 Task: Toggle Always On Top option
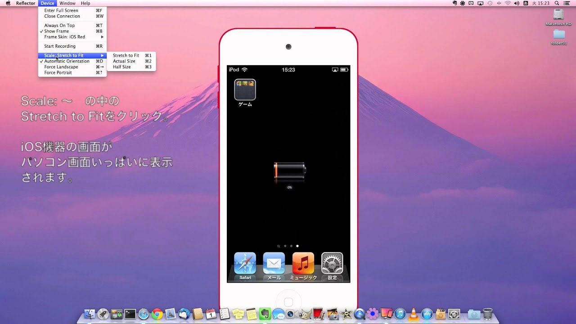click(72, 26)
